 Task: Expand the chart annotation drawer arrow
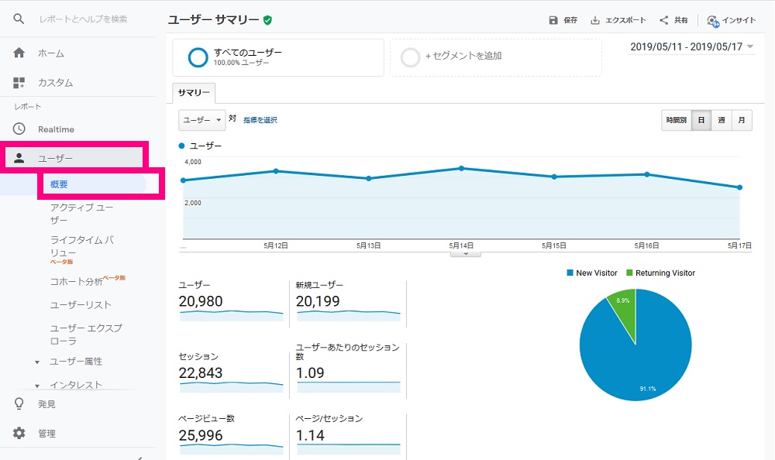coord(466,254)
